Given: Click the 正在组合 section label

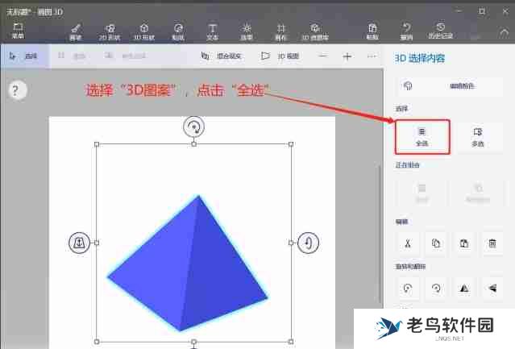Looking at the screenshot, I should coord(407,164).
